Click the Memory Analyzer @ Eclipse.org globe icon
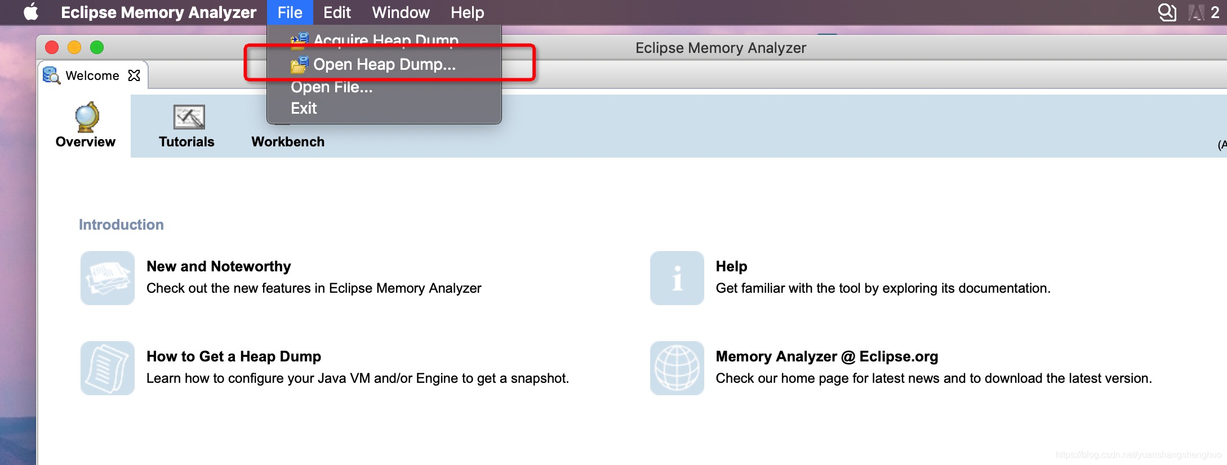The height and width of the screenshot is (465, 1227). click(x=677, y=368)
